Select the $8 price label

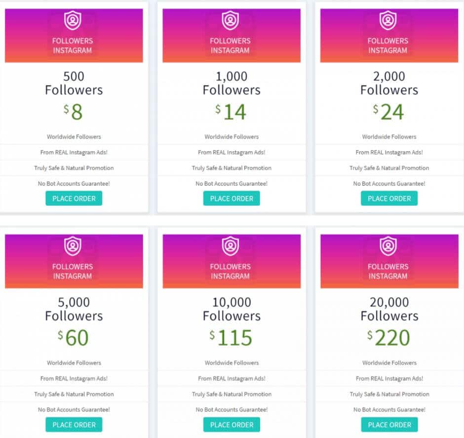click(73, 112)
